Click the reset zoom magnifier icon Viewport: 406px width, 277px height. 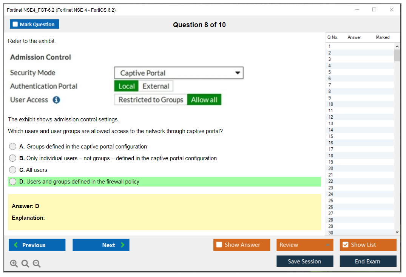coord(25,264)
